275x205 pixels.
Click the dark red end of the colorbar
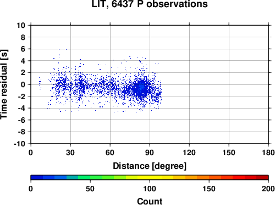262,178
